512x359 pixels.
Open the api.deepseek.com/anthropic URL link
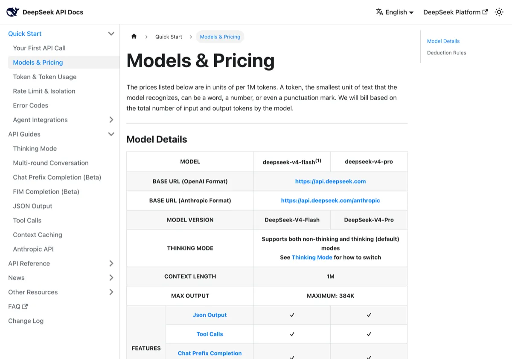coord(330,200)
